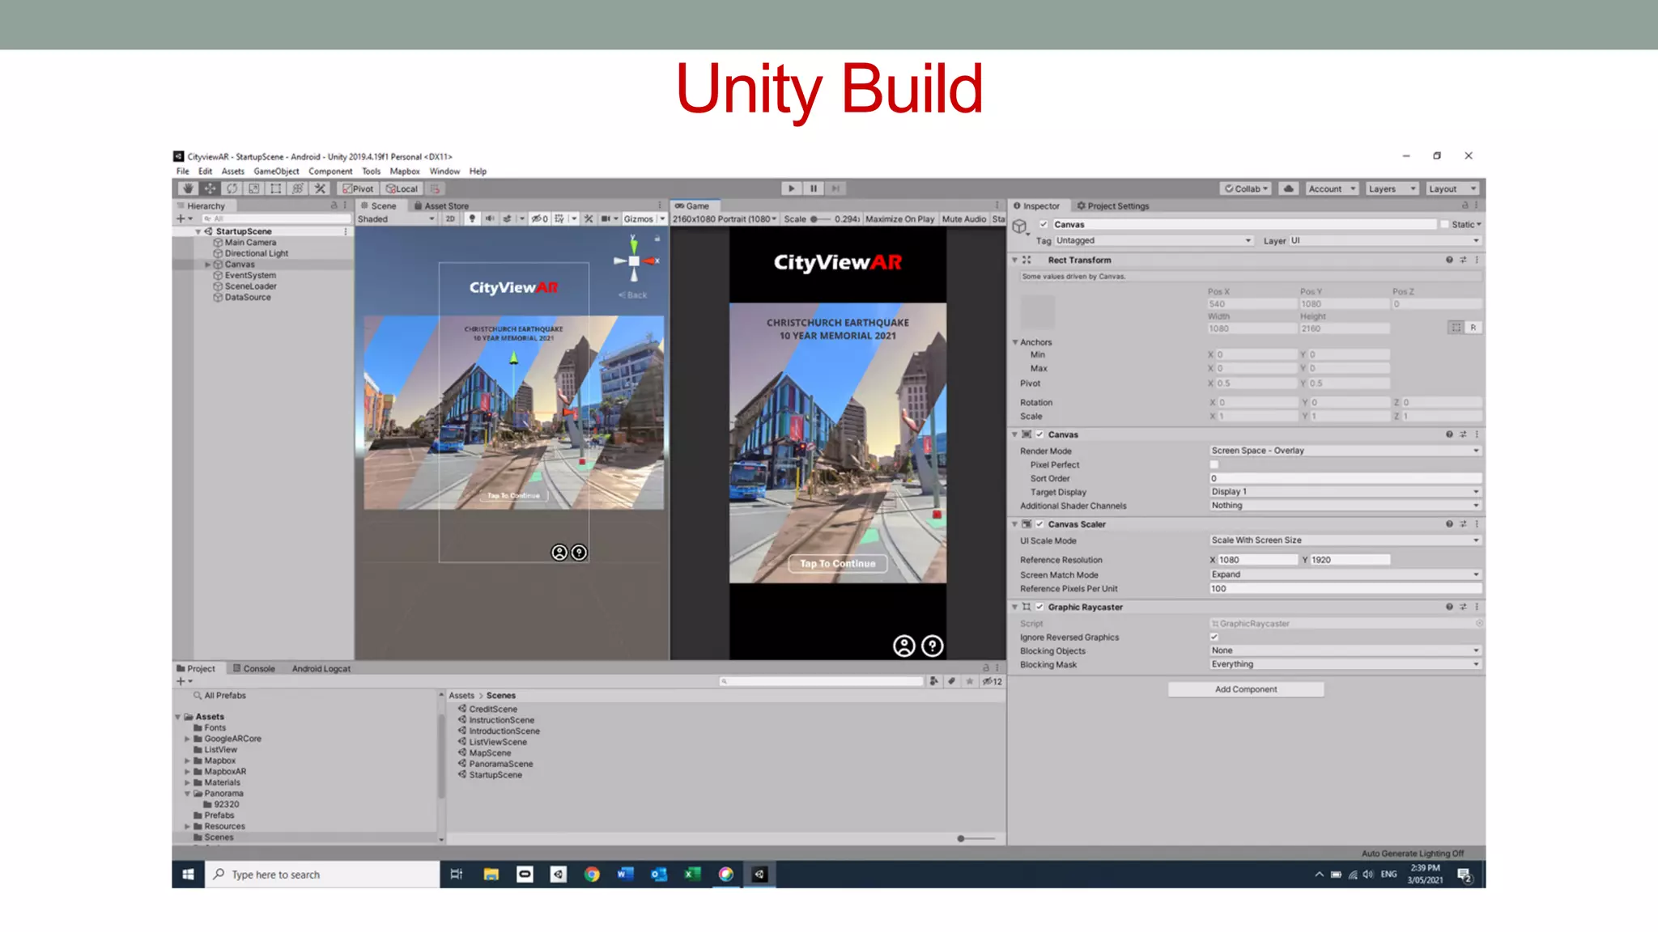
Task: Switch to the Console tab
Action: [254, 668]
